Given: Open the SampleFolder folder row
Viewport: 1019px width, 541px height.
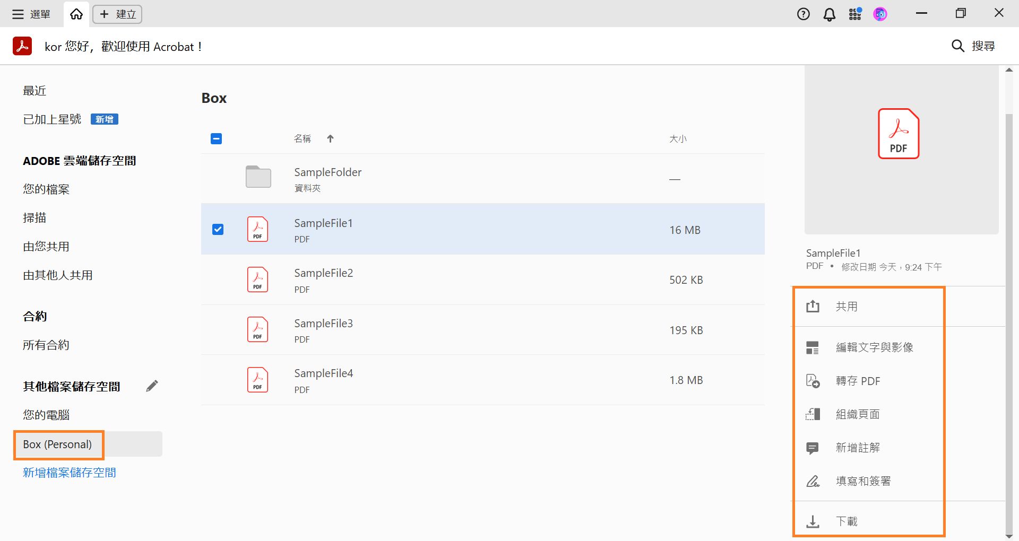Looking at the screenshot, I should [327, 178].
